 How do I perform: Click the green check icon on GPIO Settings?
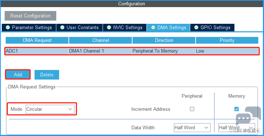196,27
